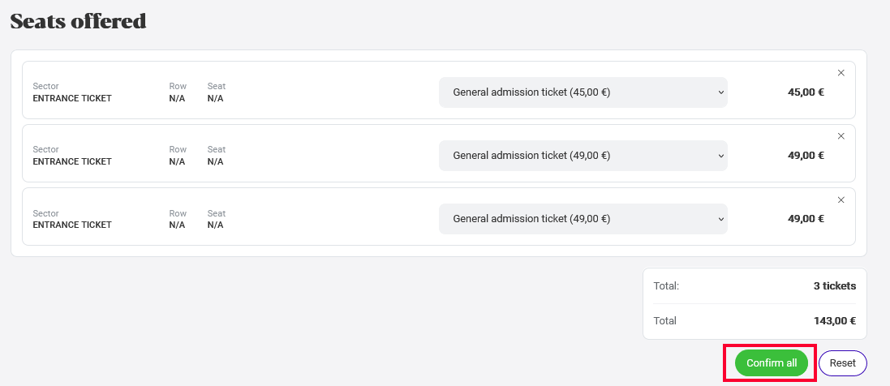The height and width of the screenshot is (386, 890).
Task: Click the 45,00 € price in the first row
Action: pos(806,92)
